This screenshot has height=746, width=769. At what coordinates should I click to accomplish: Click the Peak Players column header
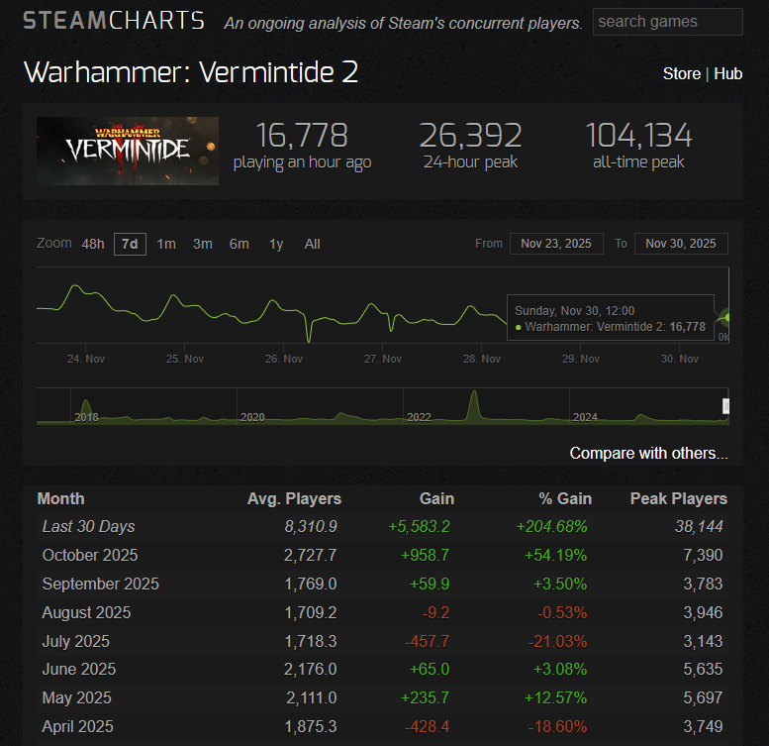tap(678, 498)
